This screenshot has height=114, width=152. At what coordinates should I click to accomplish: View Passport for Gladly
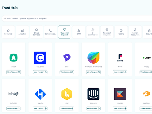[146, 72]
